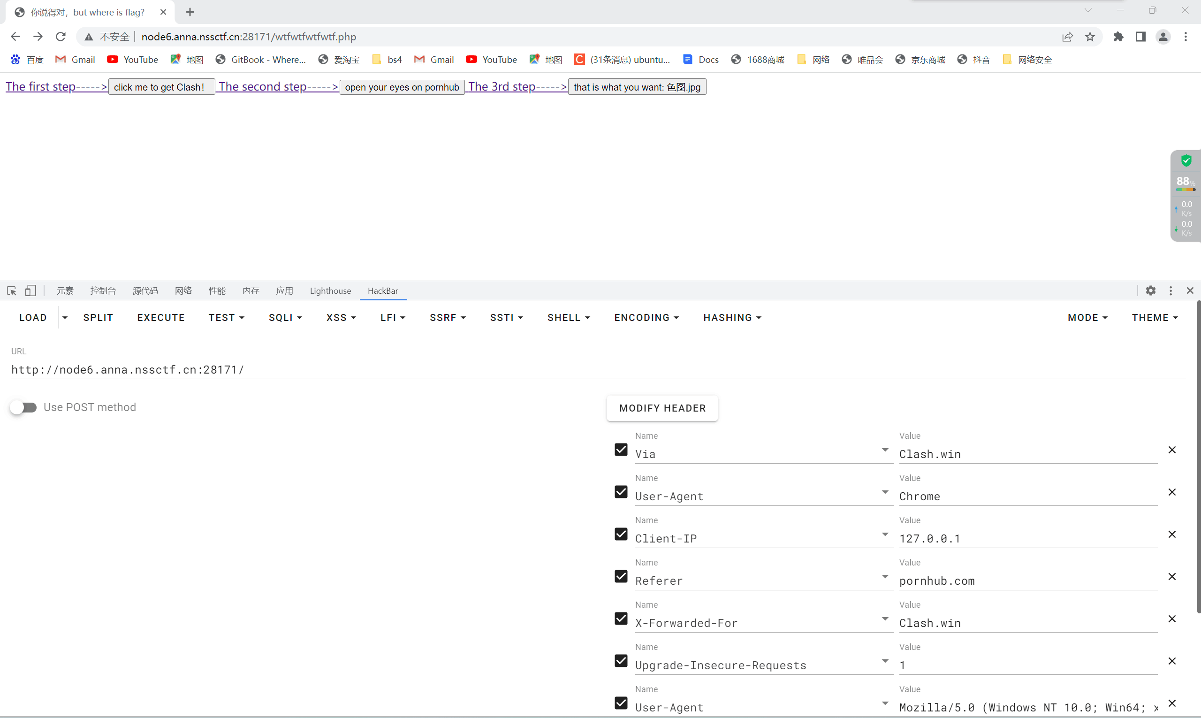Switch to the 网络 DevTools tab
This screenshot has height=718, width=1201.
pos(183,291)
